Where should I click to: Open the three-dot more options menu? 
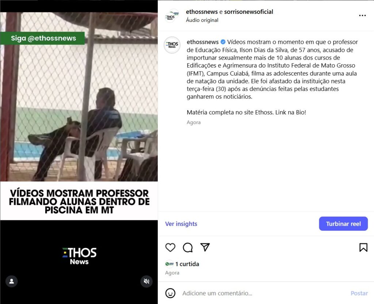pyautogui.click(x=362, y=15)
